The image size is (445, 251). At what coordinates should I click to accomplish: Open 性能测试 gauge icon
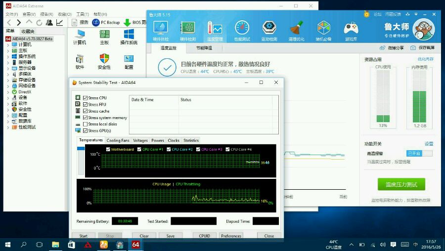tap(242, 31)
